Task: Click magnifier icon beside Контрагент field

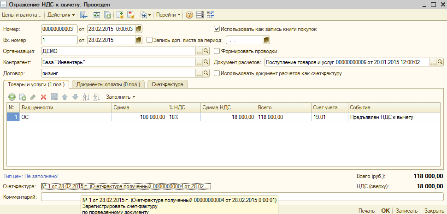Action: pos(206,62)
